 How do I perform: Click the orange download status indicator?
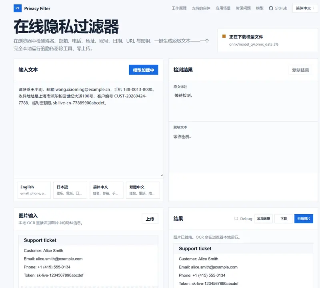(x=224, y=36)
